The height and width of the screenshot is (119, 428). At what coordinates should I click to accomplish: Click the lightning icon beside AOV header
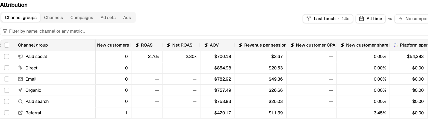[206, 45]
